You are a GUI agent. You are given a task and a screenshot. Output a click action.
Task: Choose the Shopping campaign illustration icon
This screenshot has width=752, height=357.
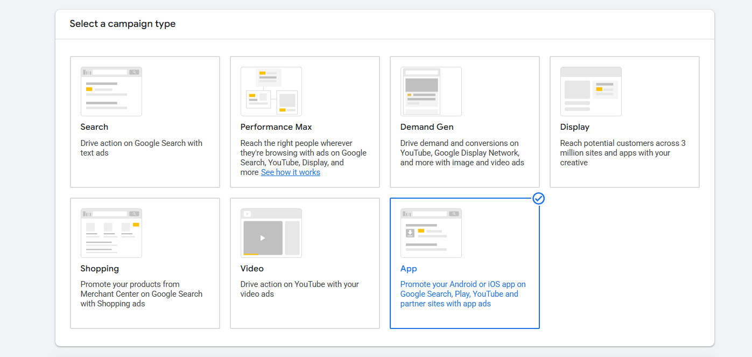(111, 233)
